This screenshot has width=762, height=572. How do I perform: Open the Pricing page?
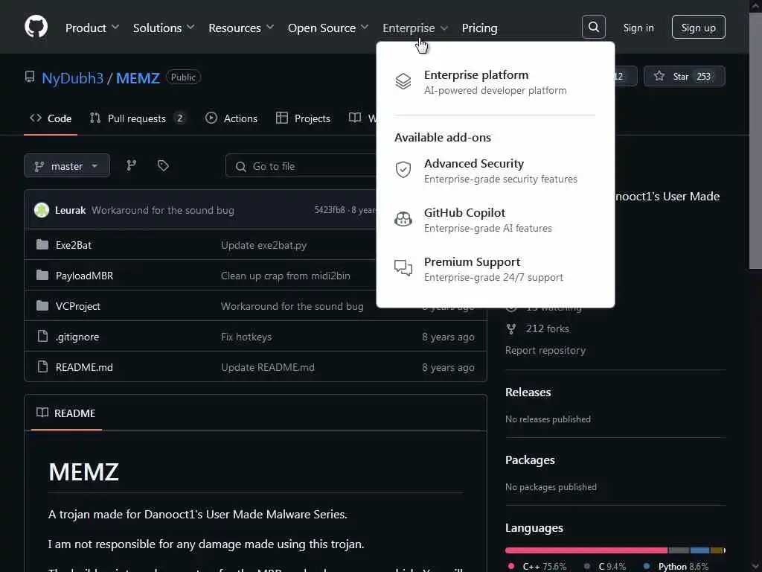click(479, 28)
